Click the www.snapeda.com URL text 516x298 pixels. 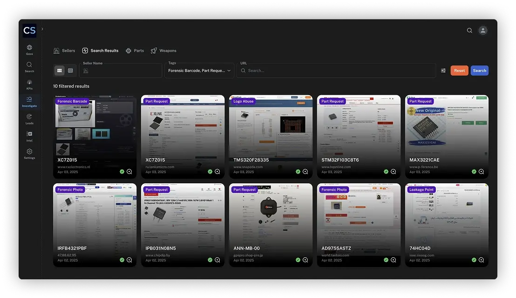point(248,167)
